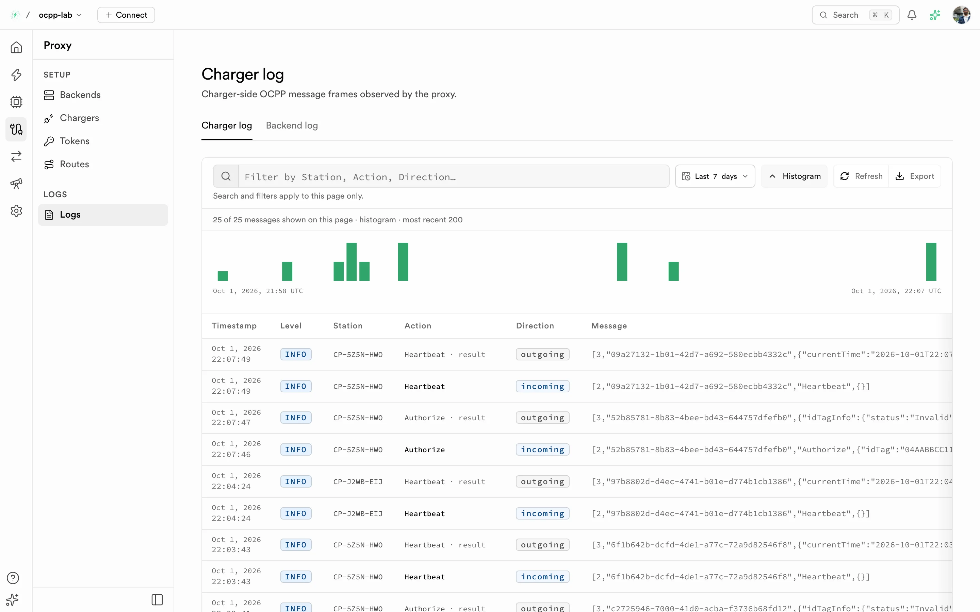Click the Refresh button
The height and width of the screenshot is (612, 980).
[861, 176]
